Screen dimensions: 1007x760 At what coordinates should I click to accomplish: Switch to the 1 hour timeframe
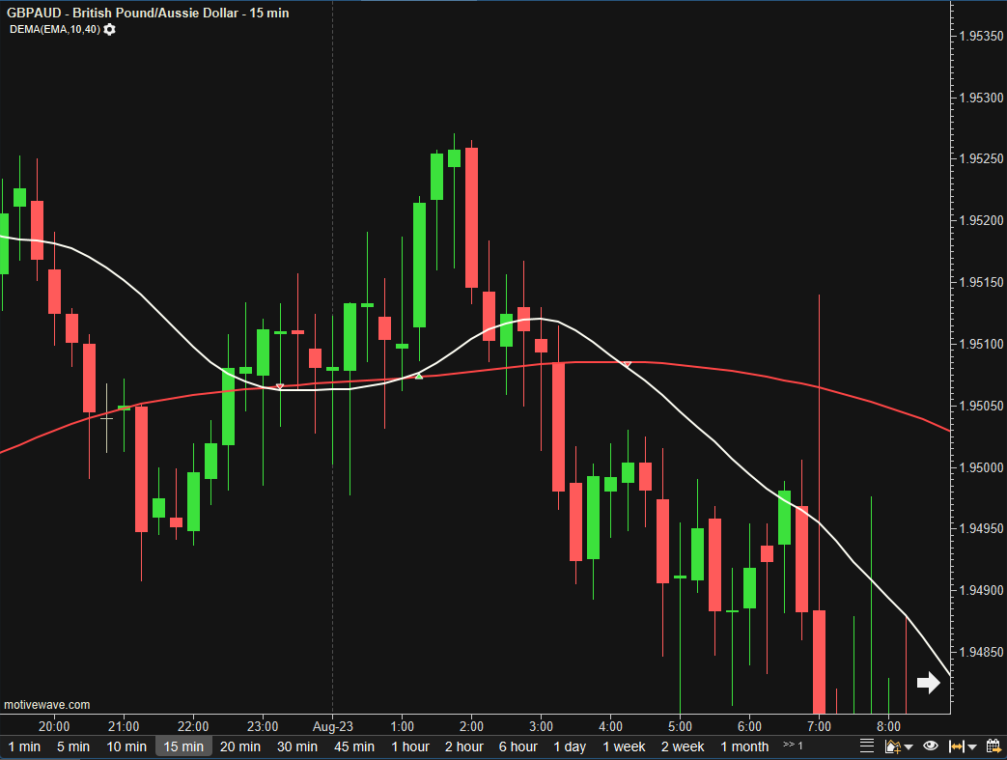pos(410,746)
